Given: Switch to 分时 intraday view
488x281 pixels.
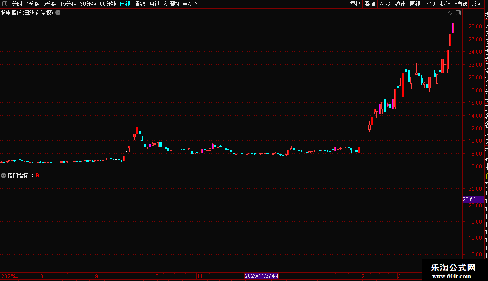Looking at the screenshot, I should point(17,4).
